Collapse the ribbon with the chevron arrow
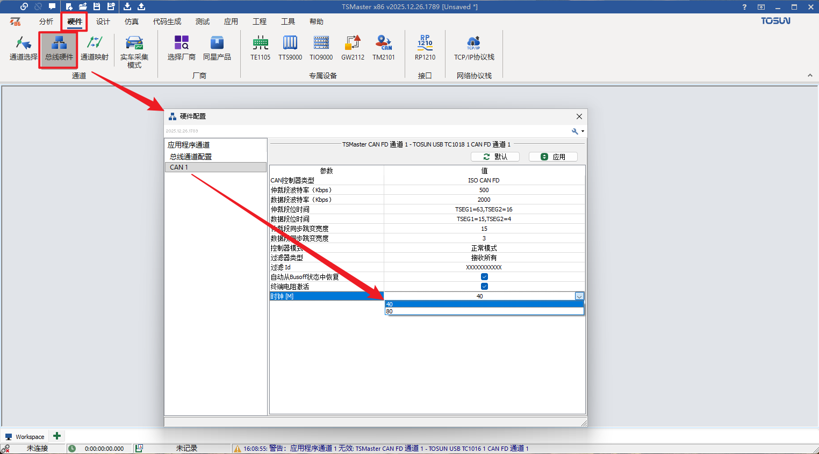 pos(810,75)
